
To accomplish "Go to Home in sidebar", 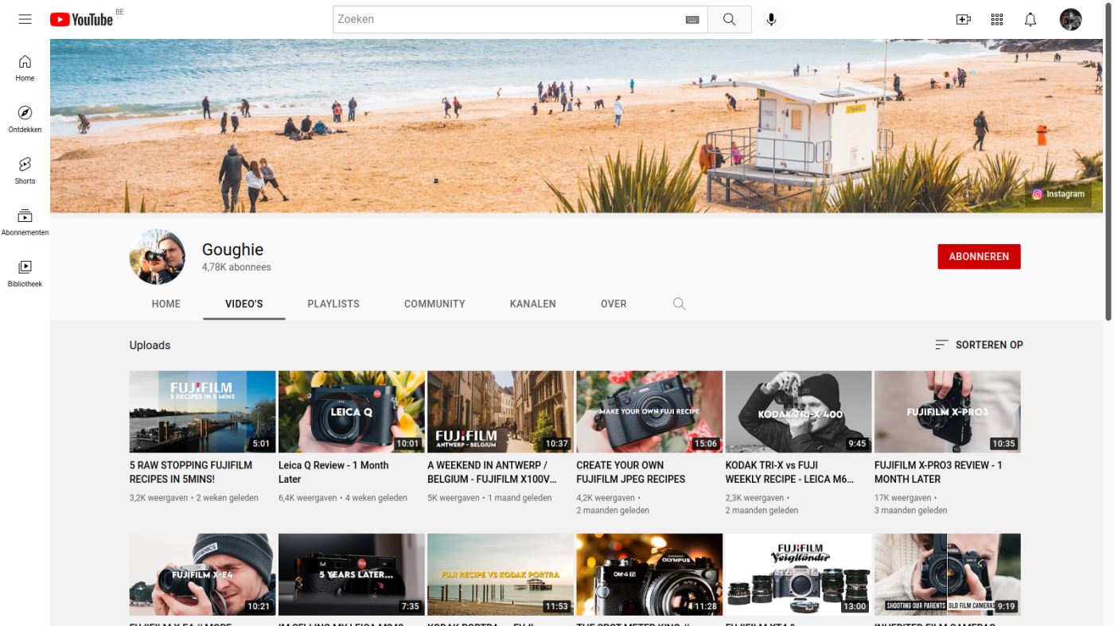I will coord(25,68).
